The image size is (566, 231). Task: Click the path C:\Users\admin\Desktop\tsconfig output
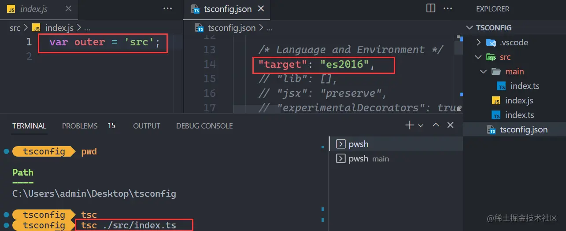pyautogui.click(x=94, y=193)
